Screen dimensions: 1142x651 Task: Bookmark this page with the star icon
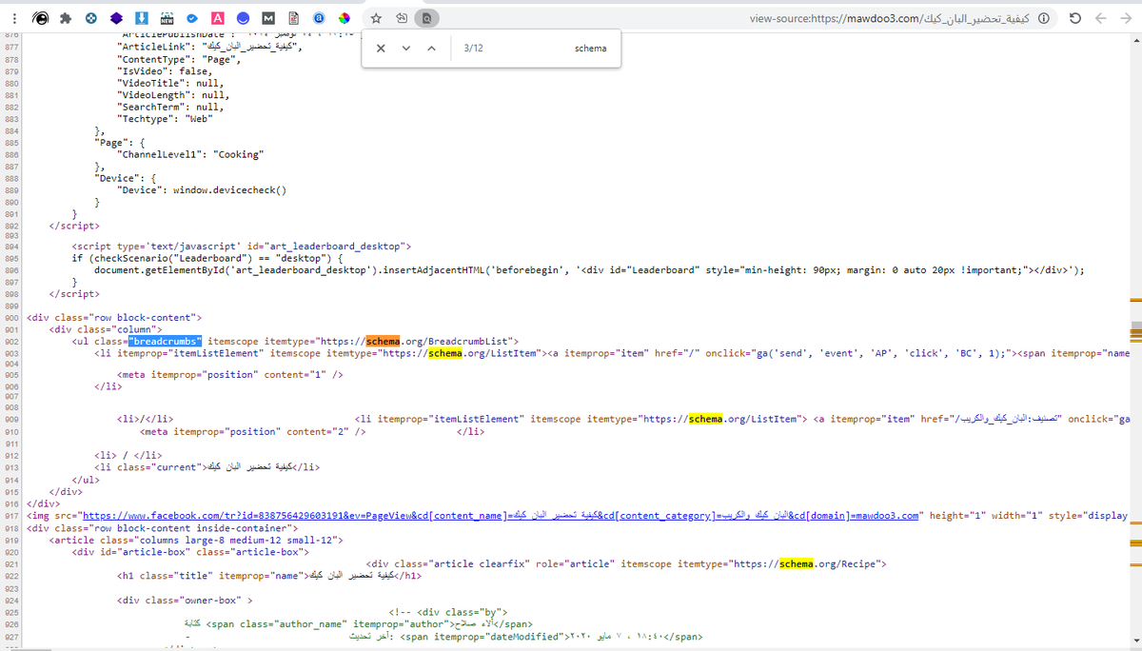pos(377,18)
